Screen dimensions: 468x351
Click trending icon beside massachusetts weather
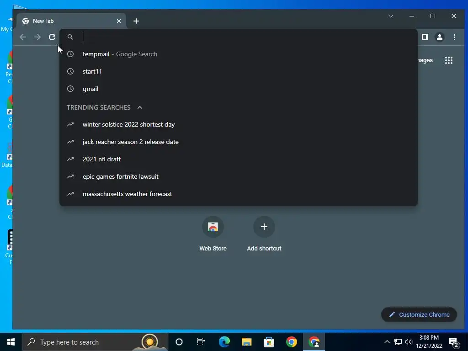70,194
